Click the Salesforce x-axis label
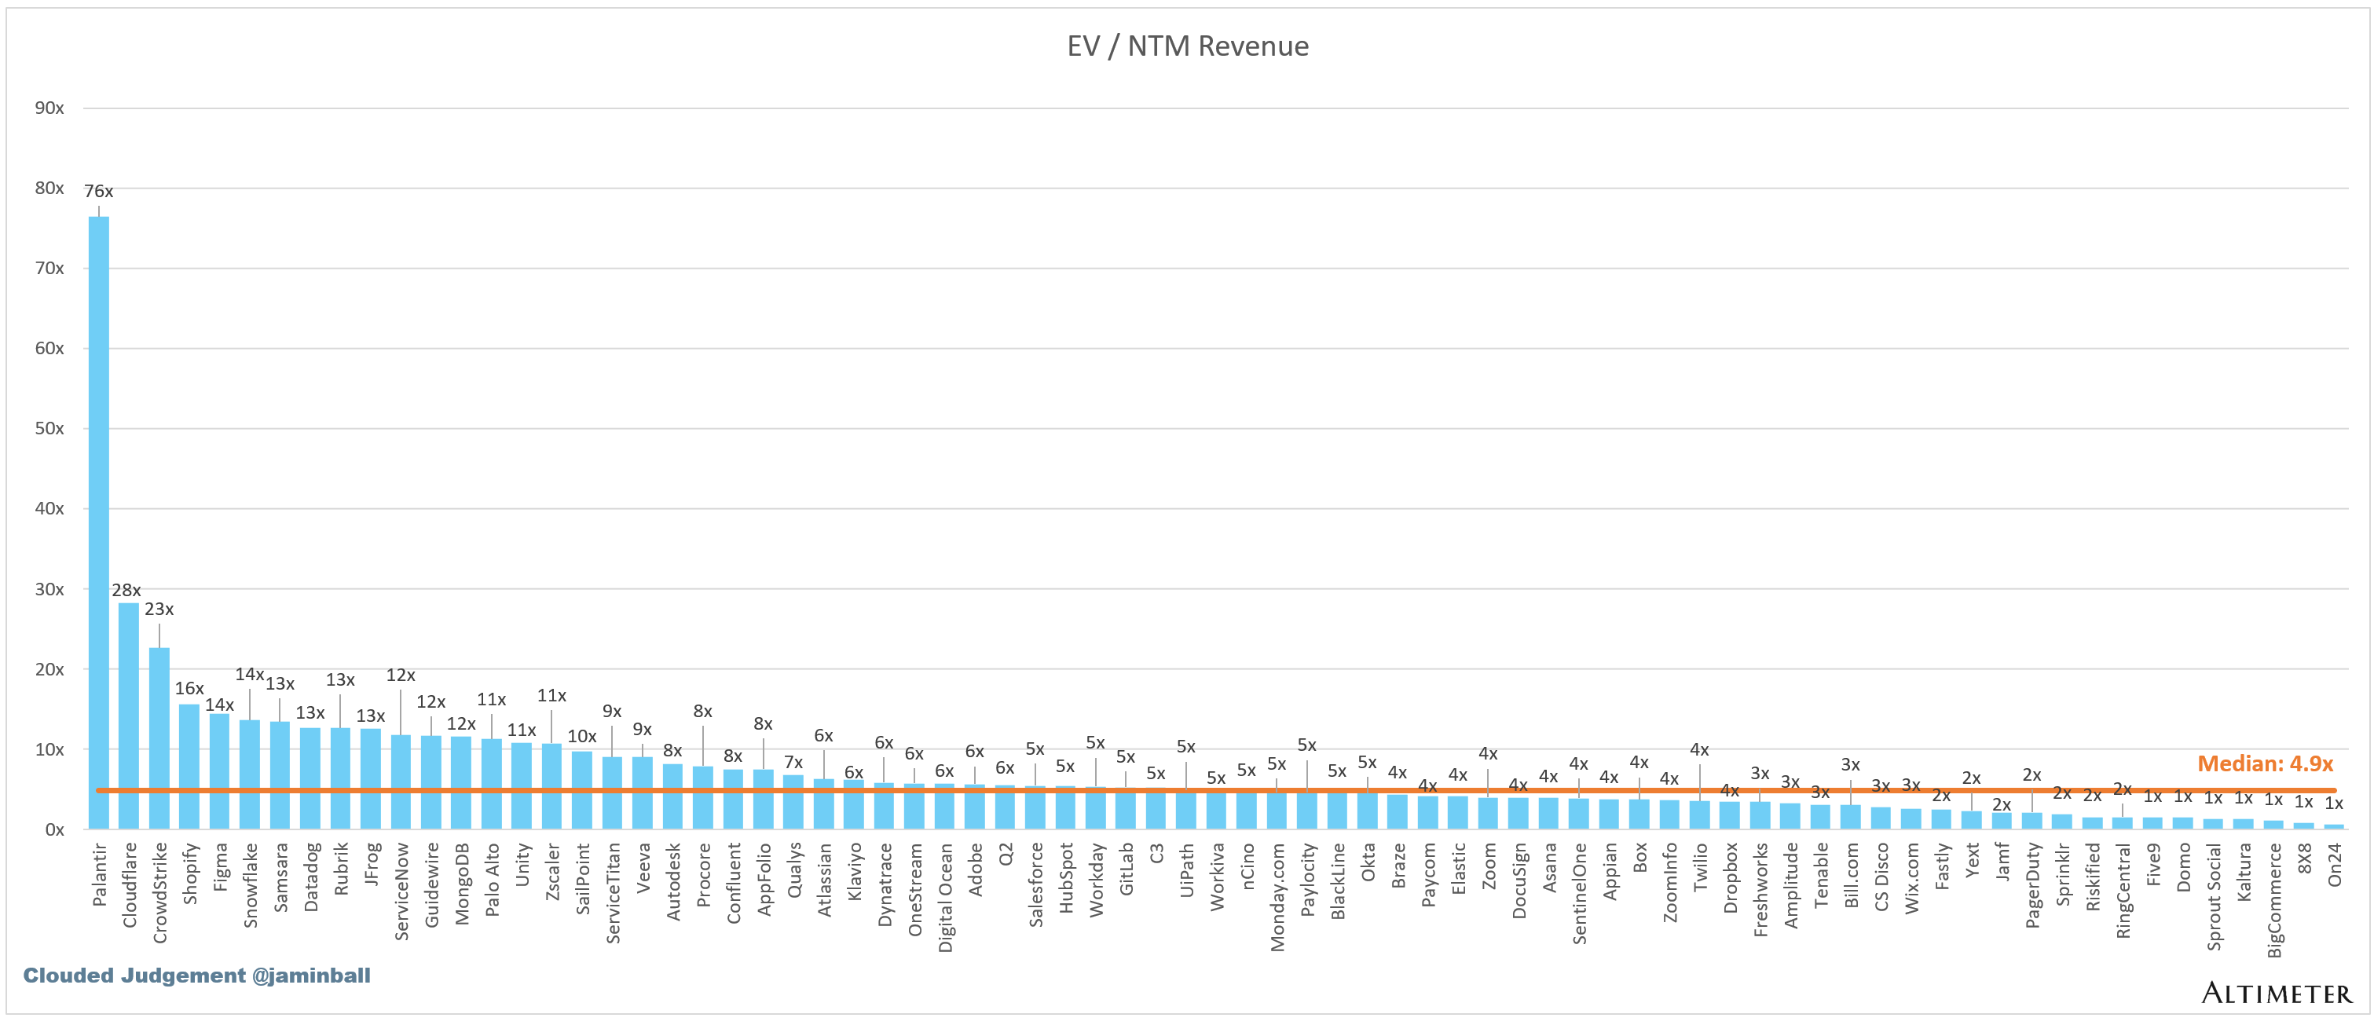The width and height of the screenshot is (2374, 1025). [x=1036, y=885]
